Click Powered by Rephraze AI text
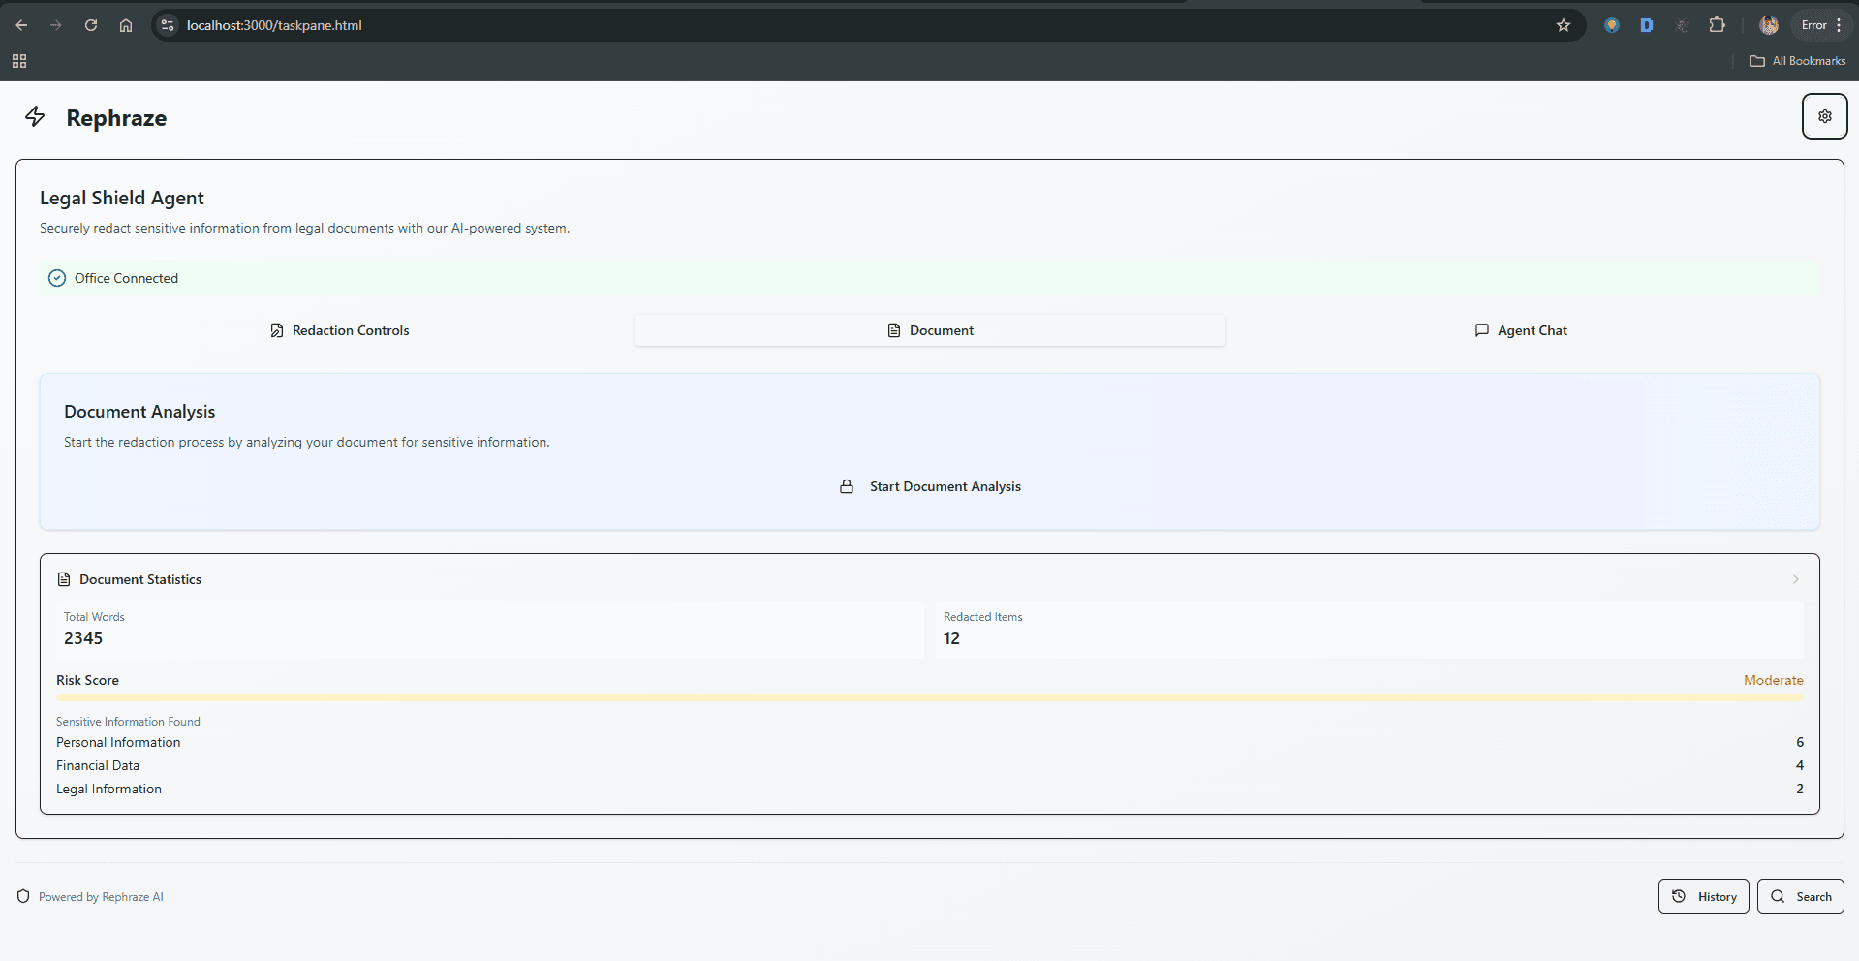 [x=101, y=897]
